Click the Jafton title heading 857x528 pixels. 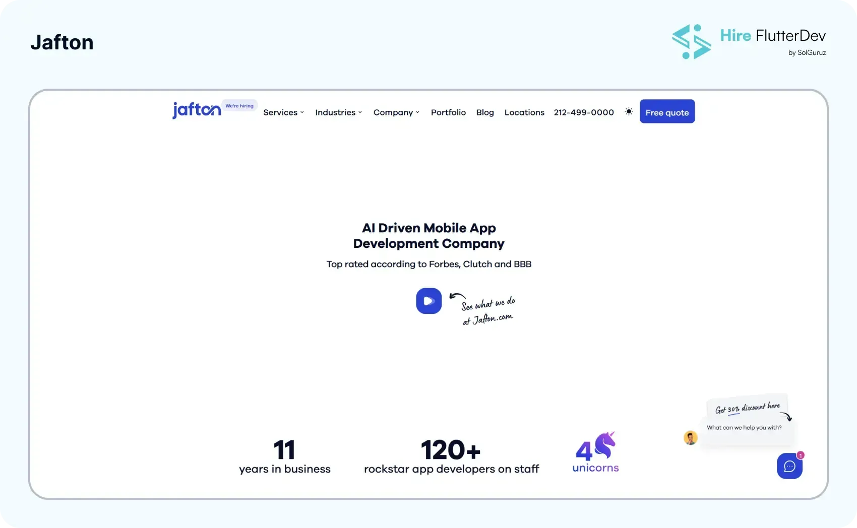tap(62, 42)
